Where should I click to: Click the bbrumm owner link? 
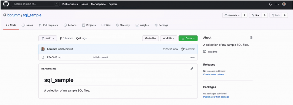(14, 15)
